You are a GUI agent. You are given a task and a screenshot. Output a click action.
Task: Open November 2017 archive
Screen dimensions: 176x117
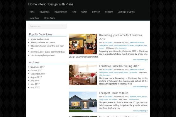[38, 67]
